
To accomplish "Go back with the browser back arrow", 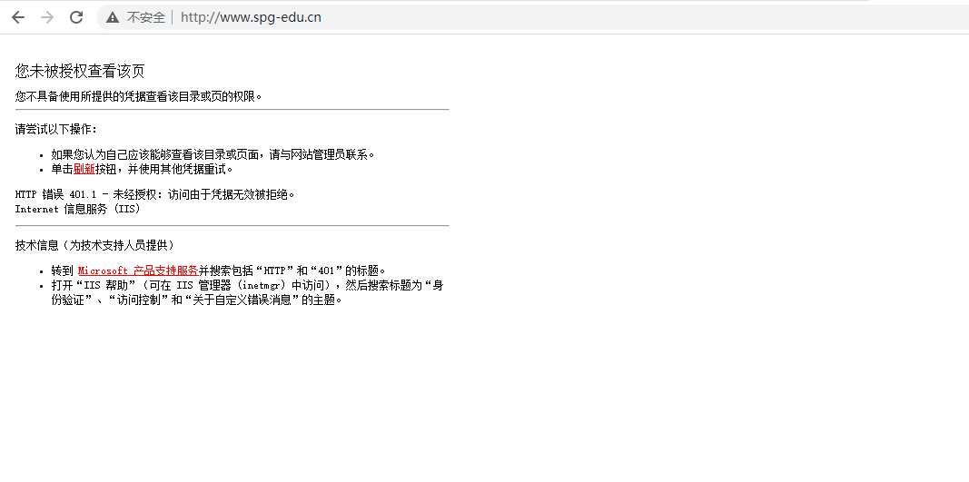I will click(x=18, y=17).
